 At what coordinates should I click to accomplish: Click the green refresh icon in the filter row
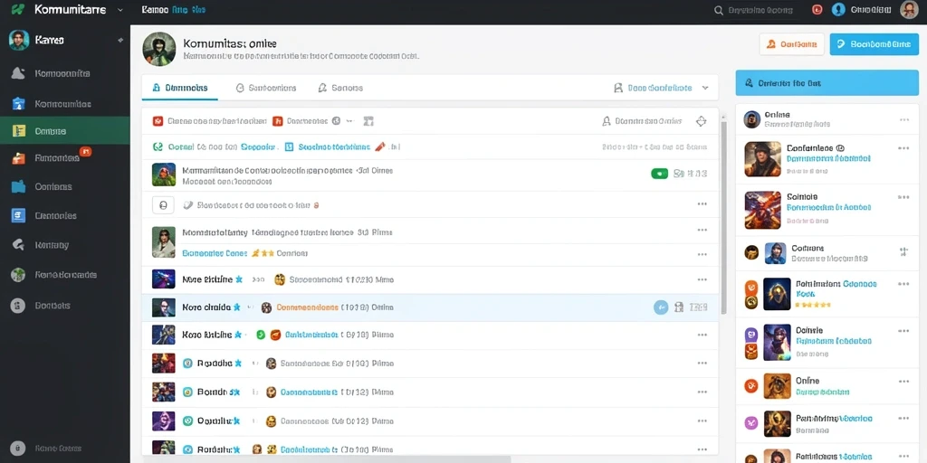tap(158, 146)
